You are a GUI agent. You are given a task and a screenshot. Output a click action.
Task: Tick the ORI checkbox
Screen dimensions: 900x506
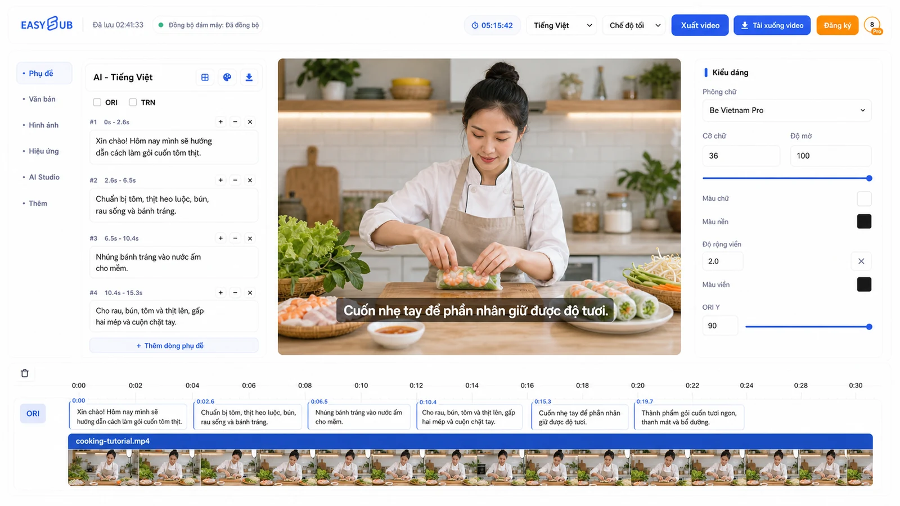tap(97, 102)
